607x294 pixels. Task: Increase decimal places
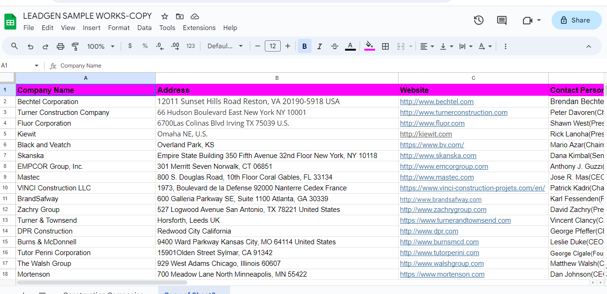coord(175,46)
